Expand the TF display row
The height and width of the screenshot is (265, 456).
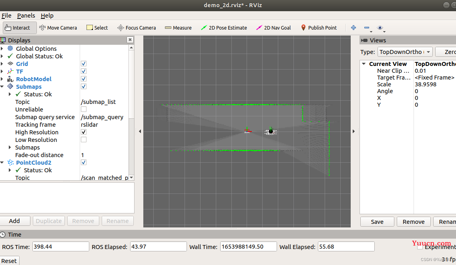point(2,72)
